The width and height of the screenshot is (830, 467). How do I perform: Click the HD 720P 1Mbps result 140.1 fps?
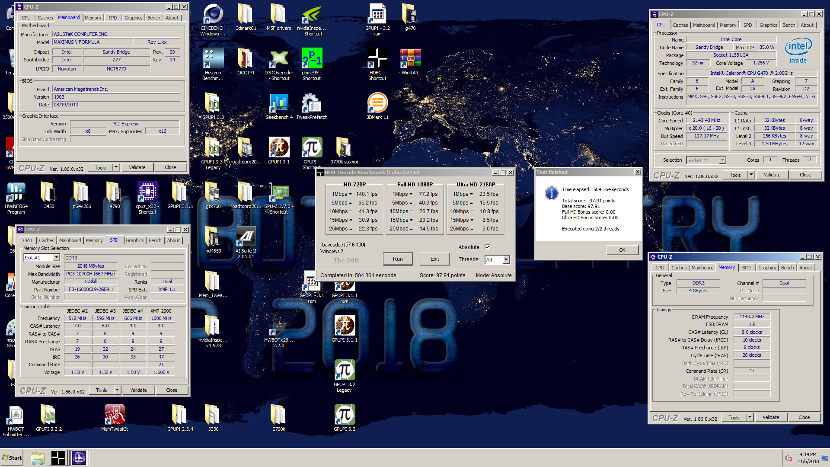pos(367,194)
